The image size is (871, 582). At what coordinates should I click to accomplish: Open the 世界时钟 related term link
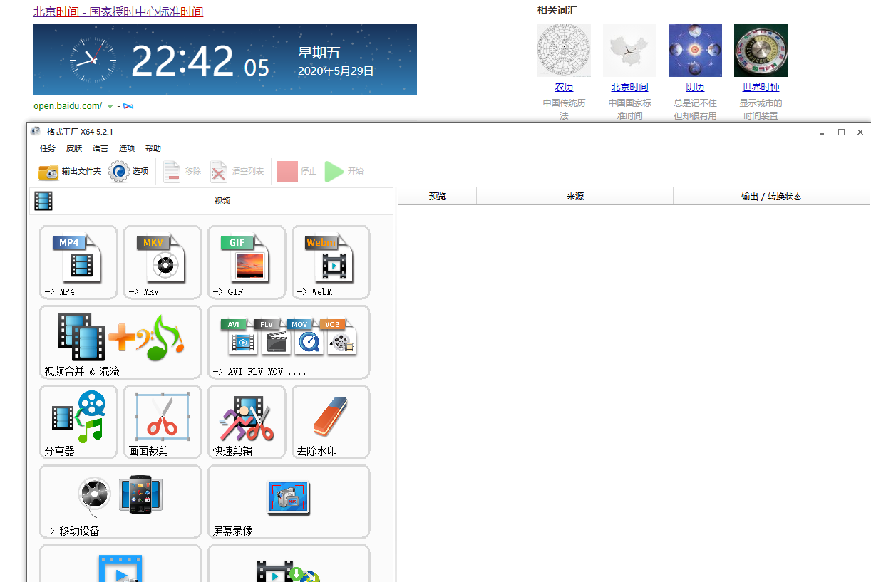pos(761,87)
